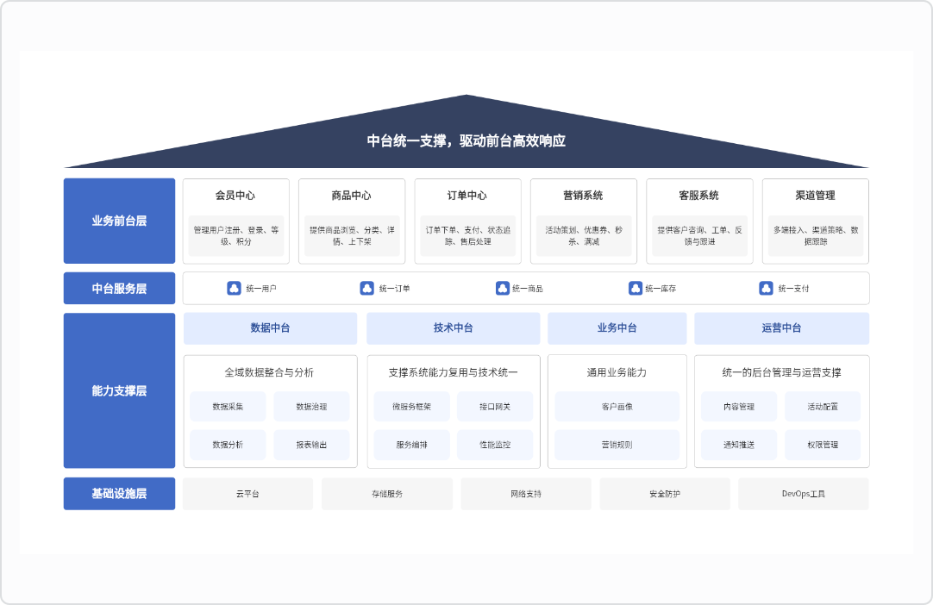Click the banner title 中台统一支撑，驱动前台高效响应
This screenshot has width=933, height=605.
(466, 141)
